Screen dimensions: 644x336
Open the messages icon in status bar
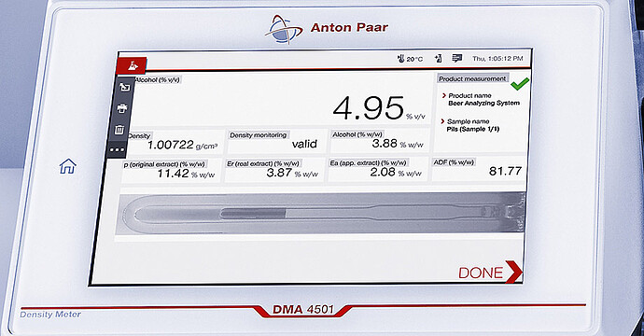(456, 58)
